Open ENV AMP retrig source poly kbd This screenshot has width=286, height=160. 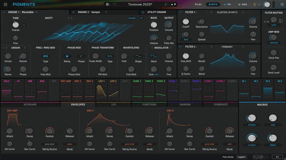point(50,144)
